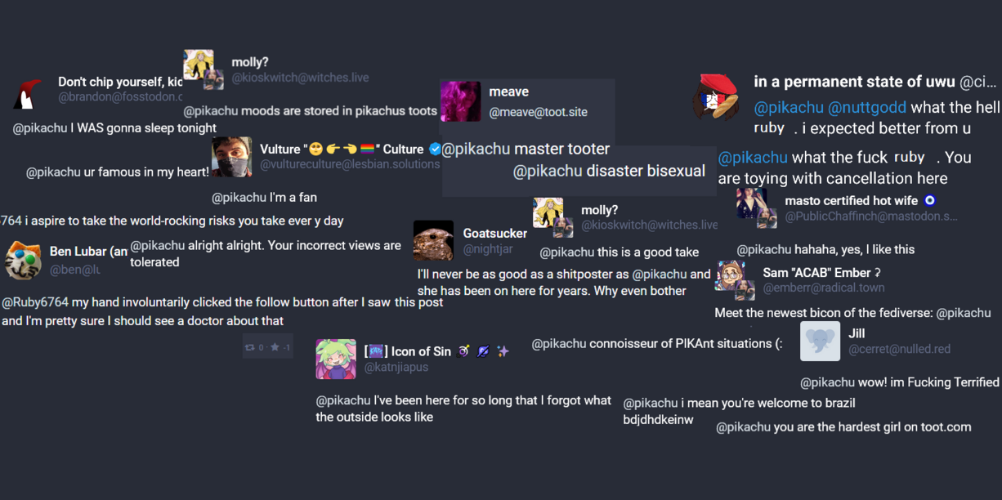Click brandon's penguin avatar
The image size is (1002, 500).
[28, 94]
